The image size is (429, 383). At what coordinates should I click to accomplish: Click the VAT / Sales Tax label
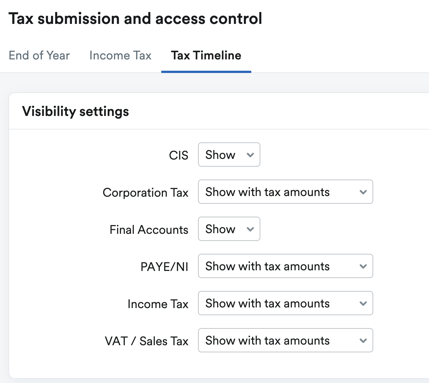(x=147, y=341)
